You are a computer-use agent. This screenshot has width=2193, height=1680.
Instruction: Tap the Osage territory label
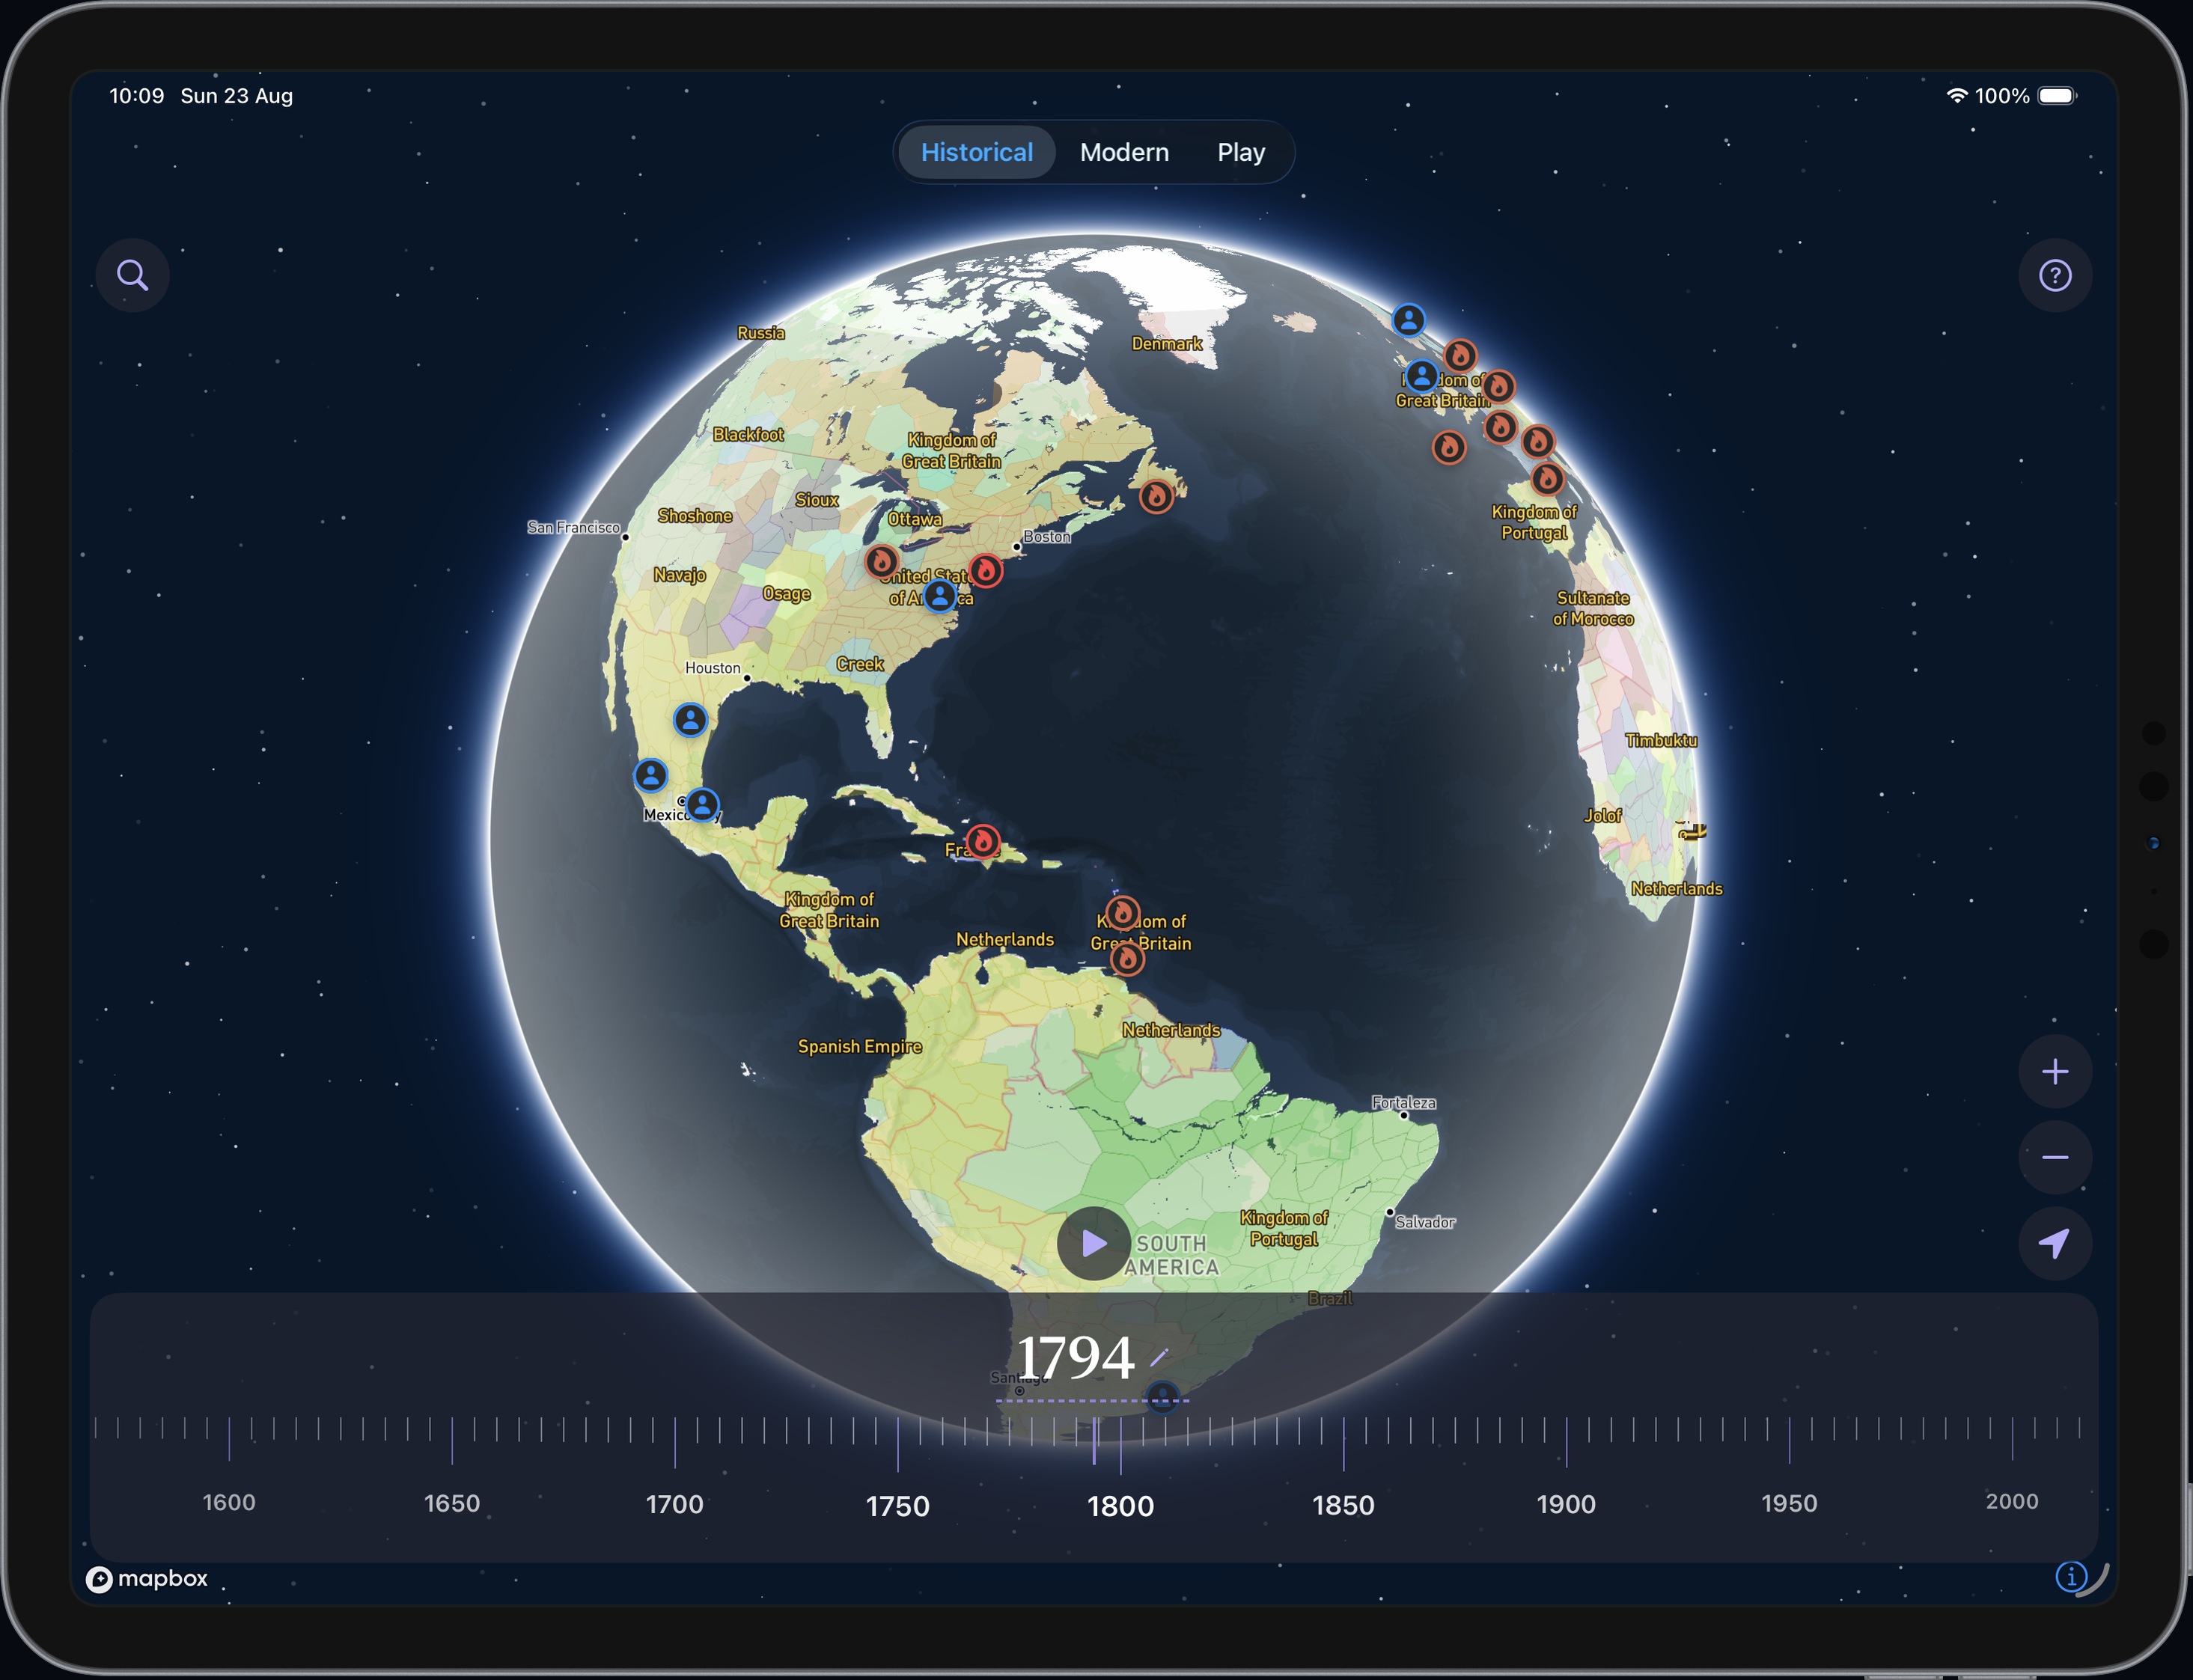(x=787, y=594)
